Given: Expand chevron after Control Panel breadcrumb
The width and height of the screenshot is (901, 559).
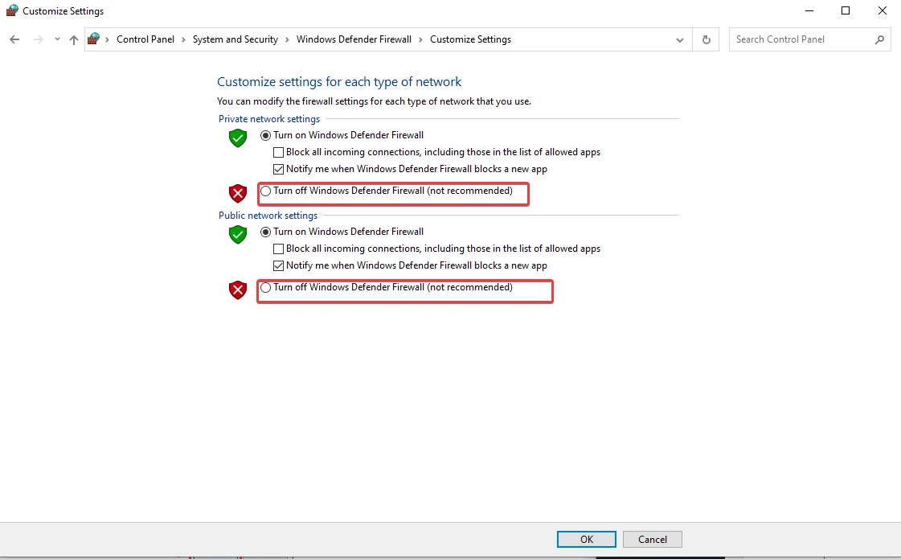Looking at the screenshot, I should 183,39.
